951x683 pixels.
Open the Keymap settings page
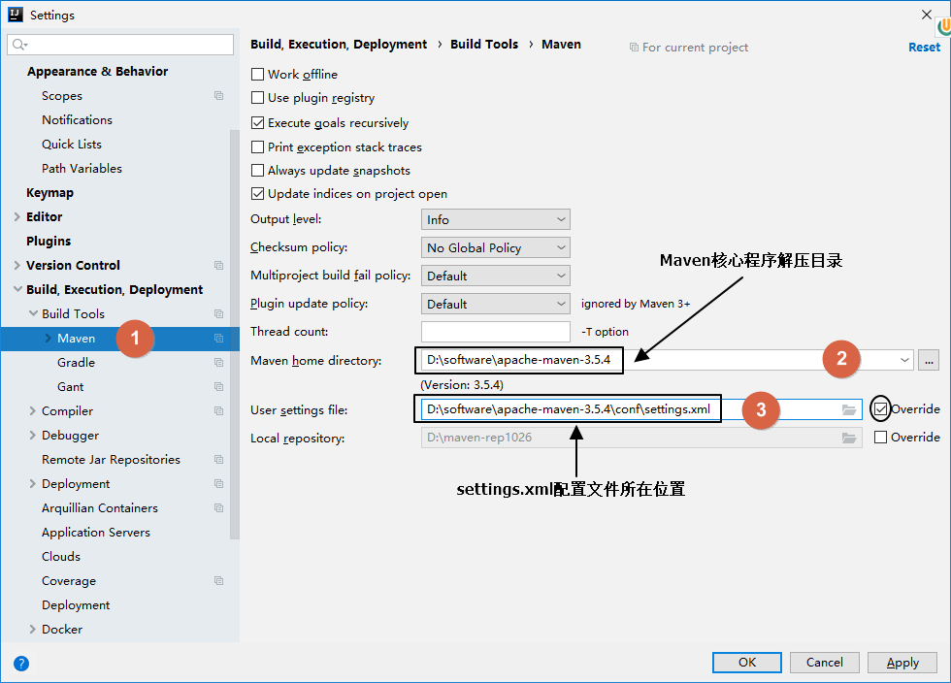tap(49, 193)
